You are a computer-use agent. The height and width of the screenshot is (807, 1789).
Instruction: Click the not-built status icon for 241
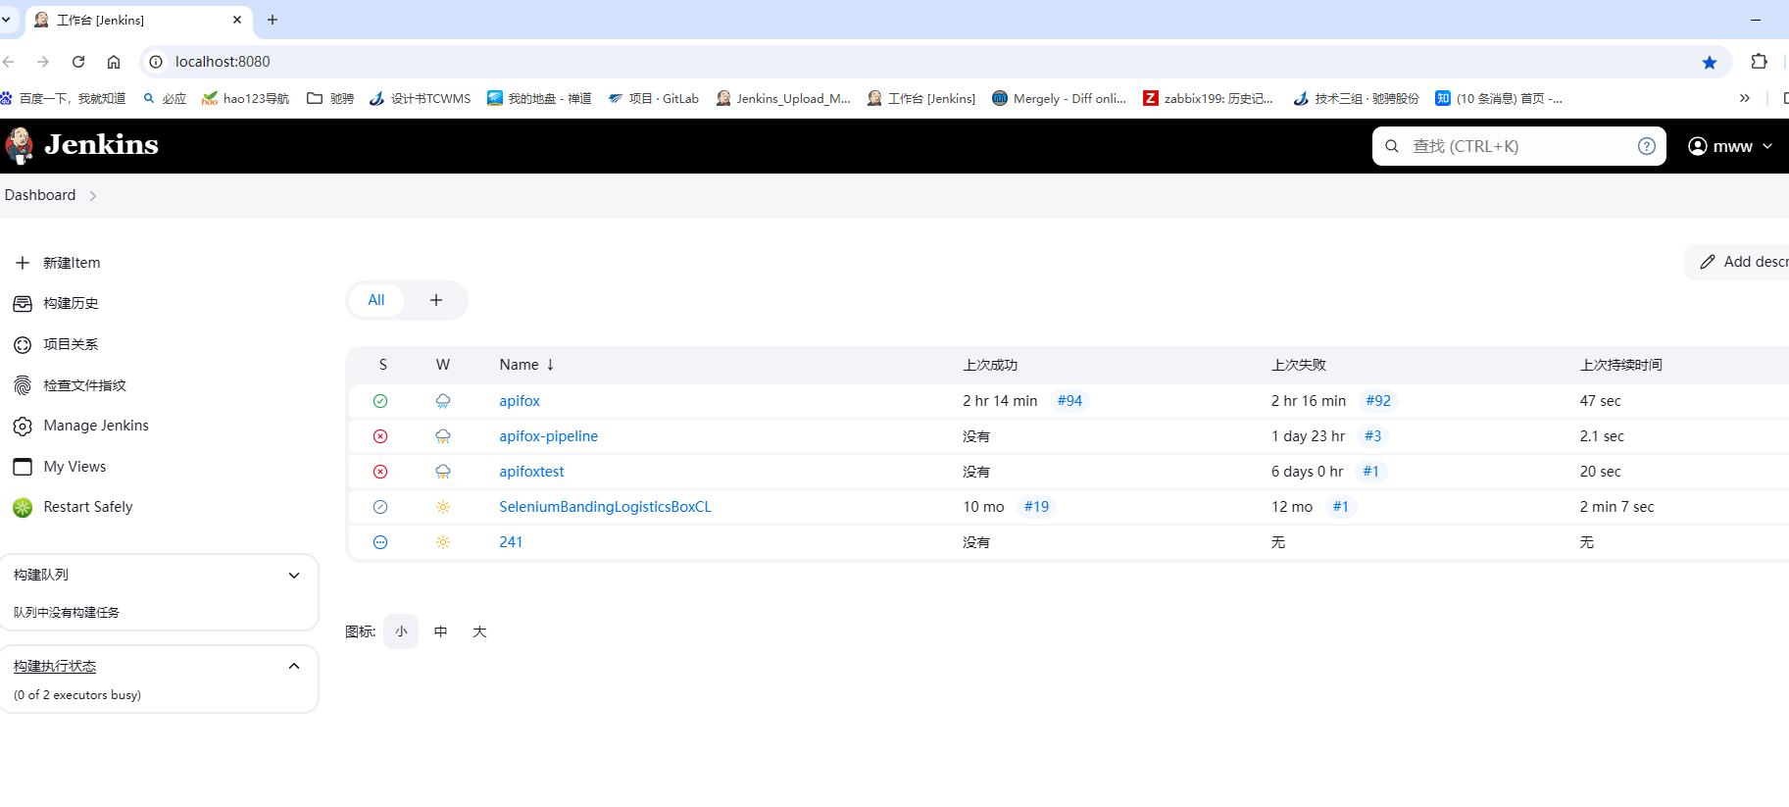click(x=380, y=542)
